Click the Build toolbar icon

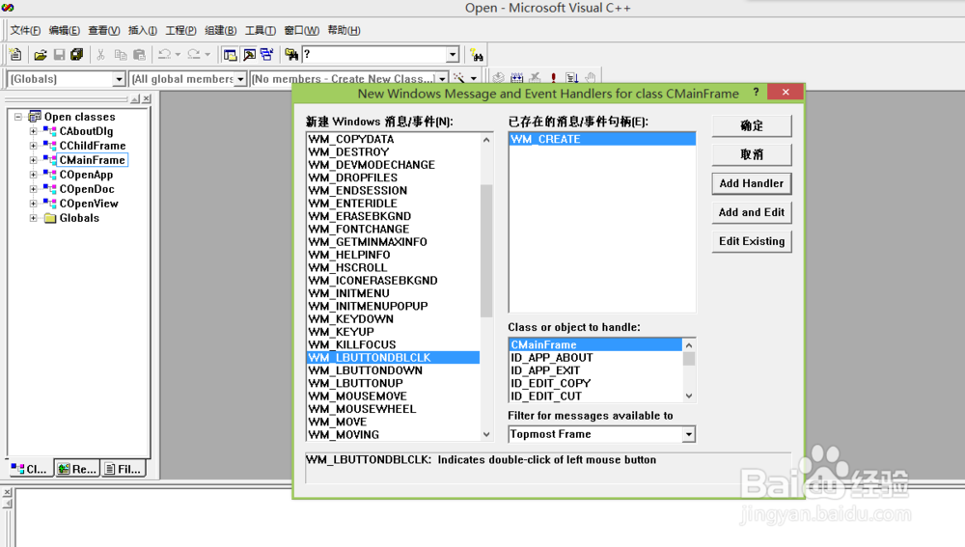point(517,77)
